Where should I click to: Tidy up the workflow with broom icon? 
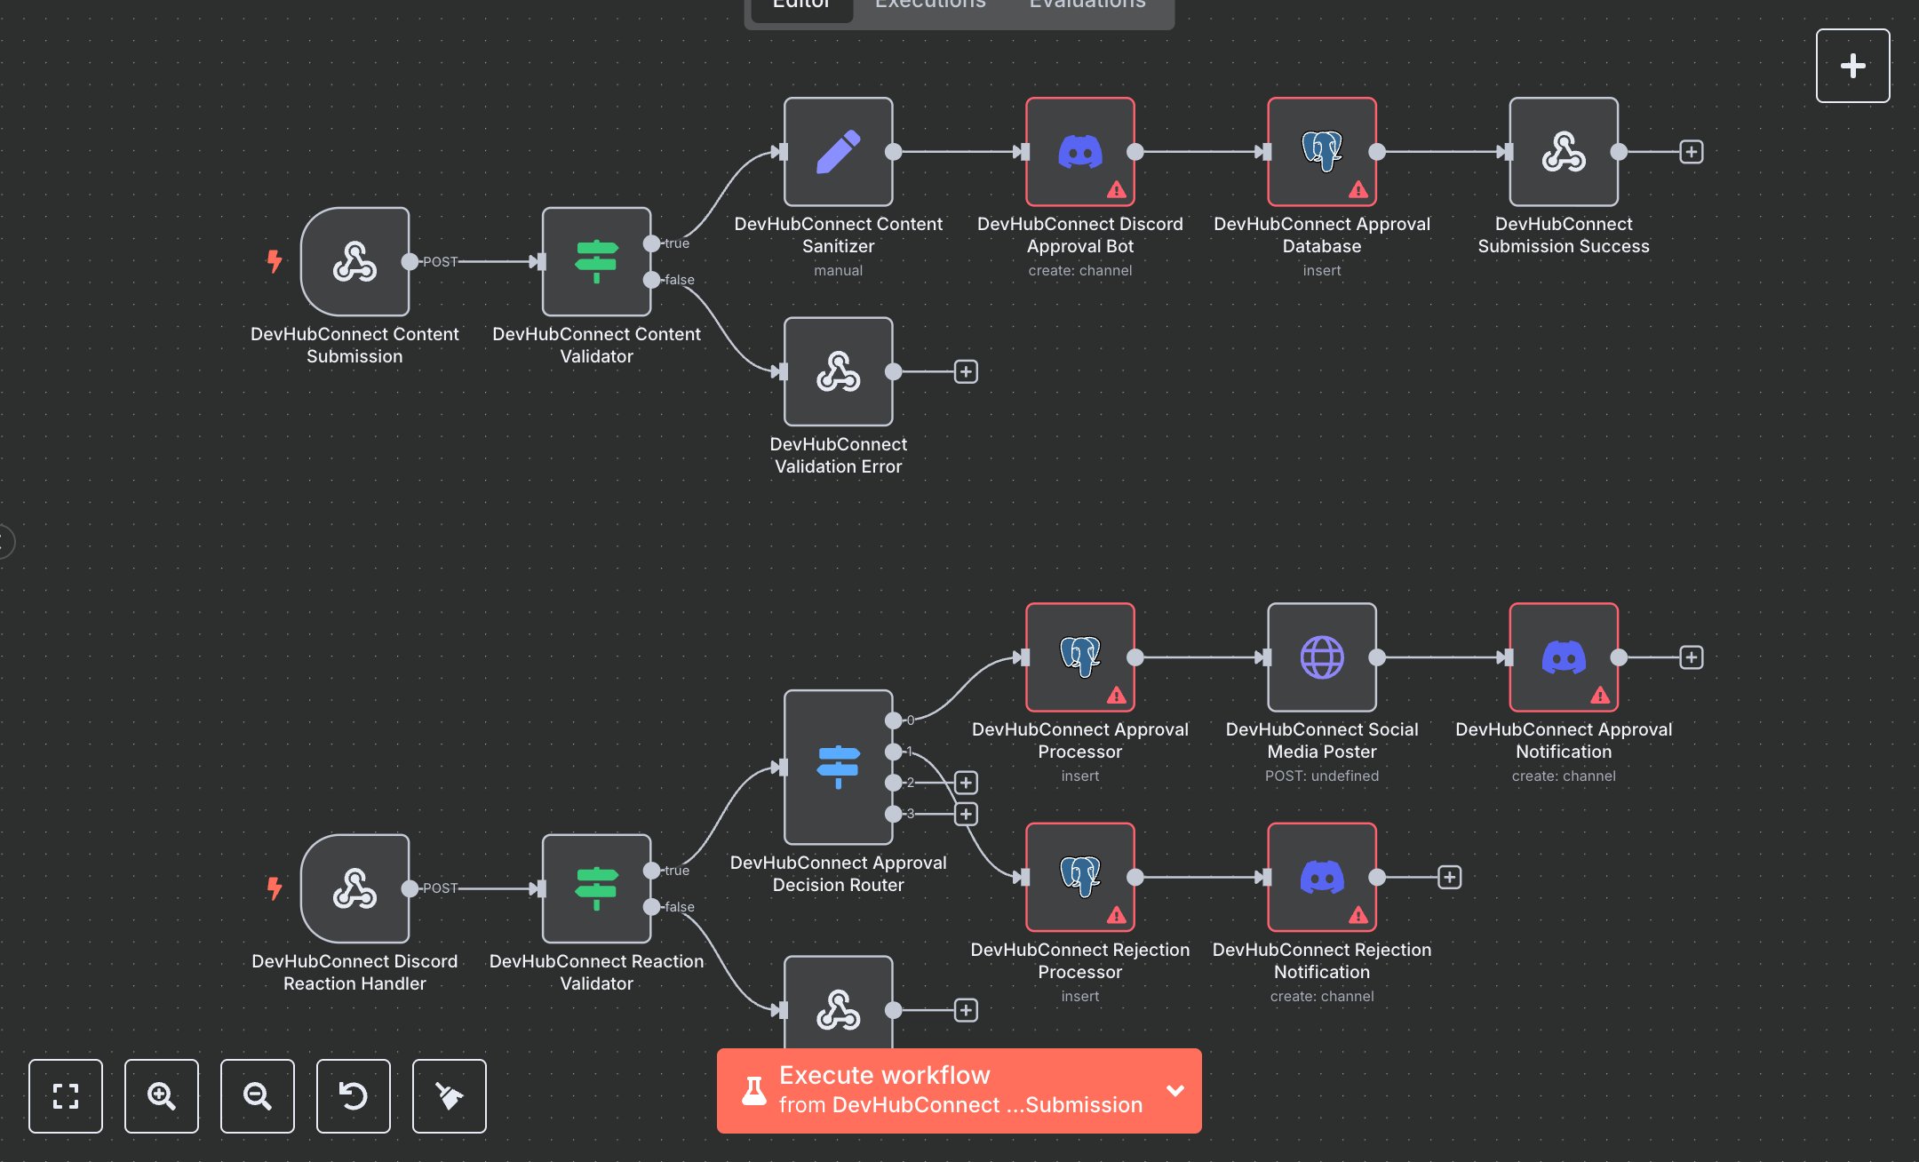[x=450, y=1096]
